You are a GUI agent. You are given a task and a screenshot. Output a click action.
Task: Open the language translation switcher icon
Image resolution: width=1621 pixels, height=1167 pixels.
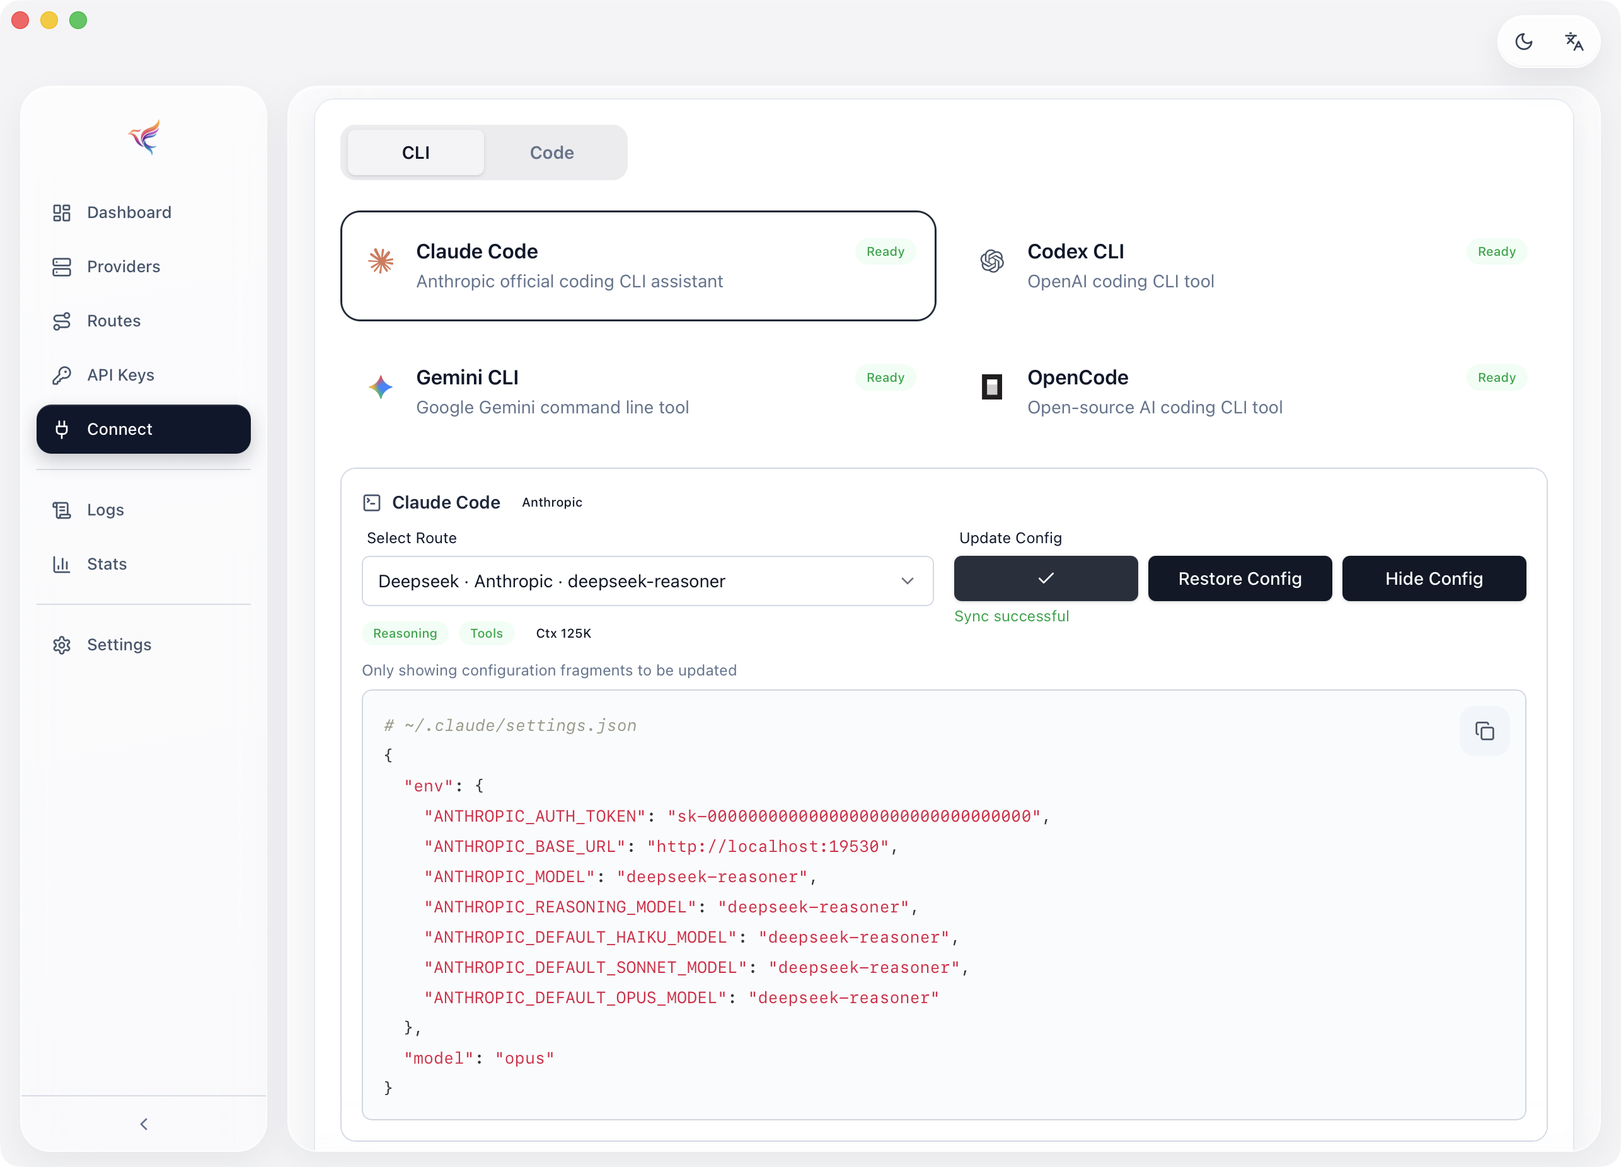pos(1574,42)
